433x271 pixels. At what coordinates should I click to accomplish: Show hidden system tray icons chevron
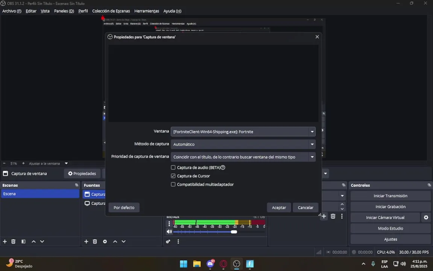coord(363,264)
